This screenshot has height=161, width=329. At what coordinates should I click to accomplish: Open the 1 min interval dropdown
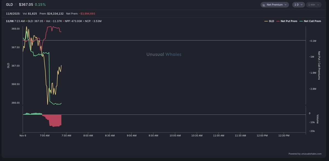coord(314,5)
